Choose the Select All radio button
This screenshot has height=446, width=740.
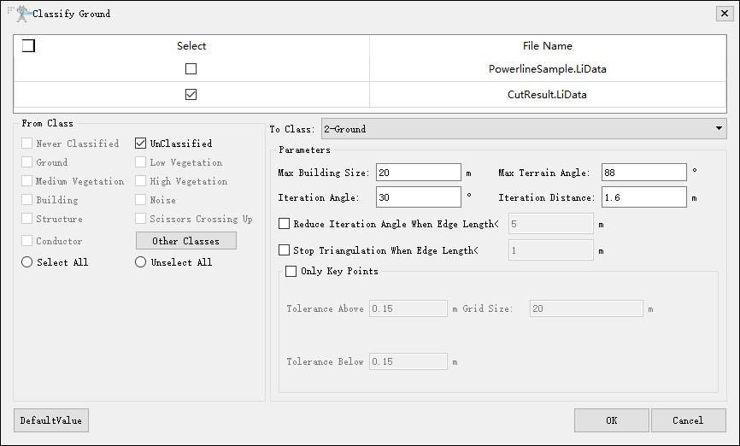pos(26,262)
